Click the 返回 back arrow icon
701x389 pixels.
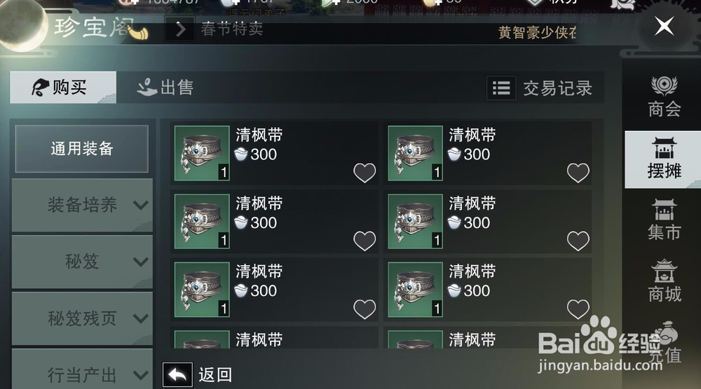177,375
